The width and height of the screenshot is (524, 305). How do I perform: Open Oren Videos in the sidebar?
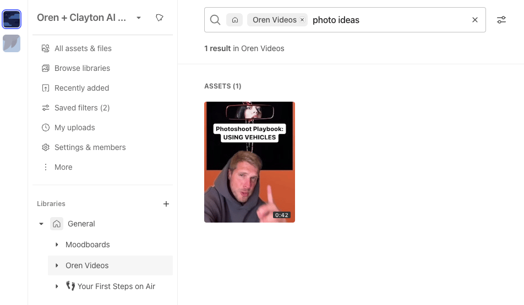[87, 265]
